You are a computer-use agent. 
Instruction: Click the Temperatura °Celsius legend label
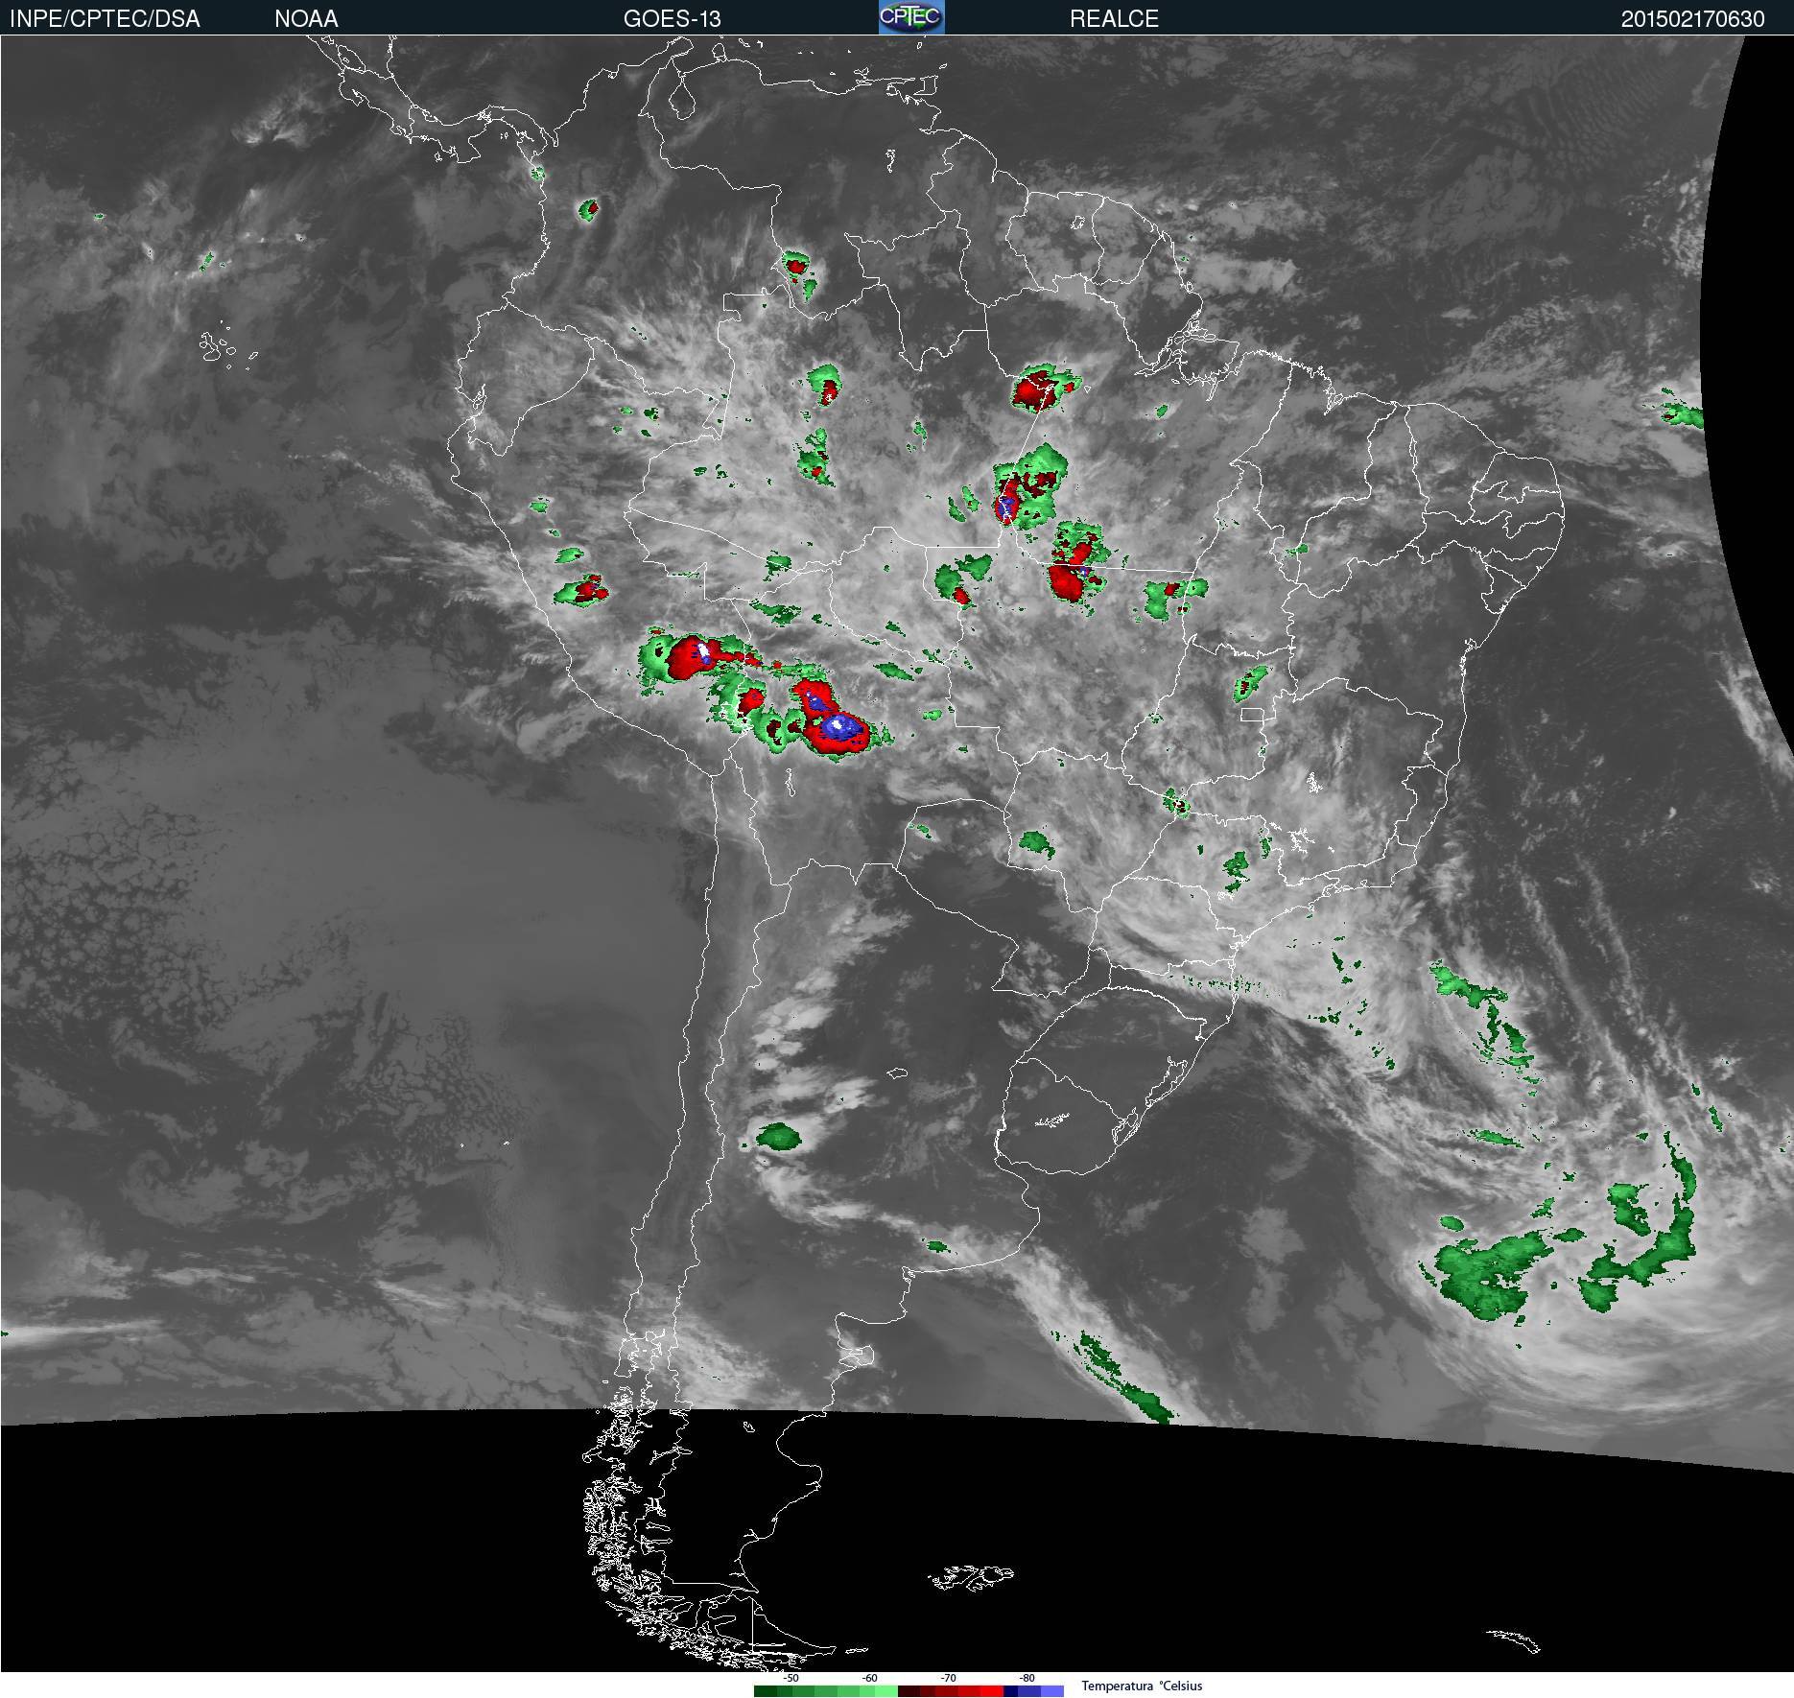point(1142,1686)
